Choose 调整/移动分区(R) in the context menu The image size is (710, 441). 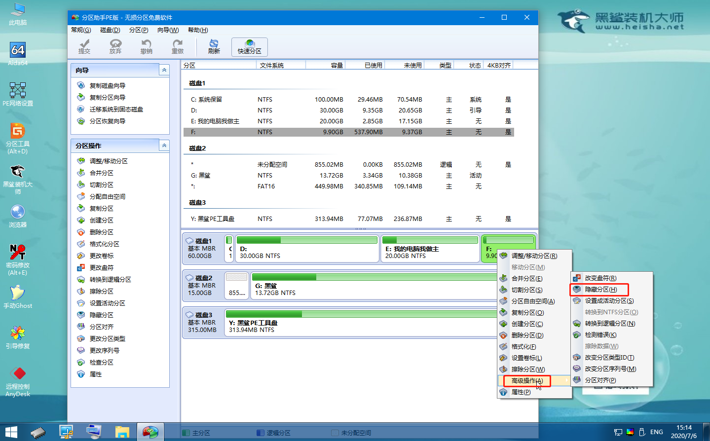(x=534, y=256)
